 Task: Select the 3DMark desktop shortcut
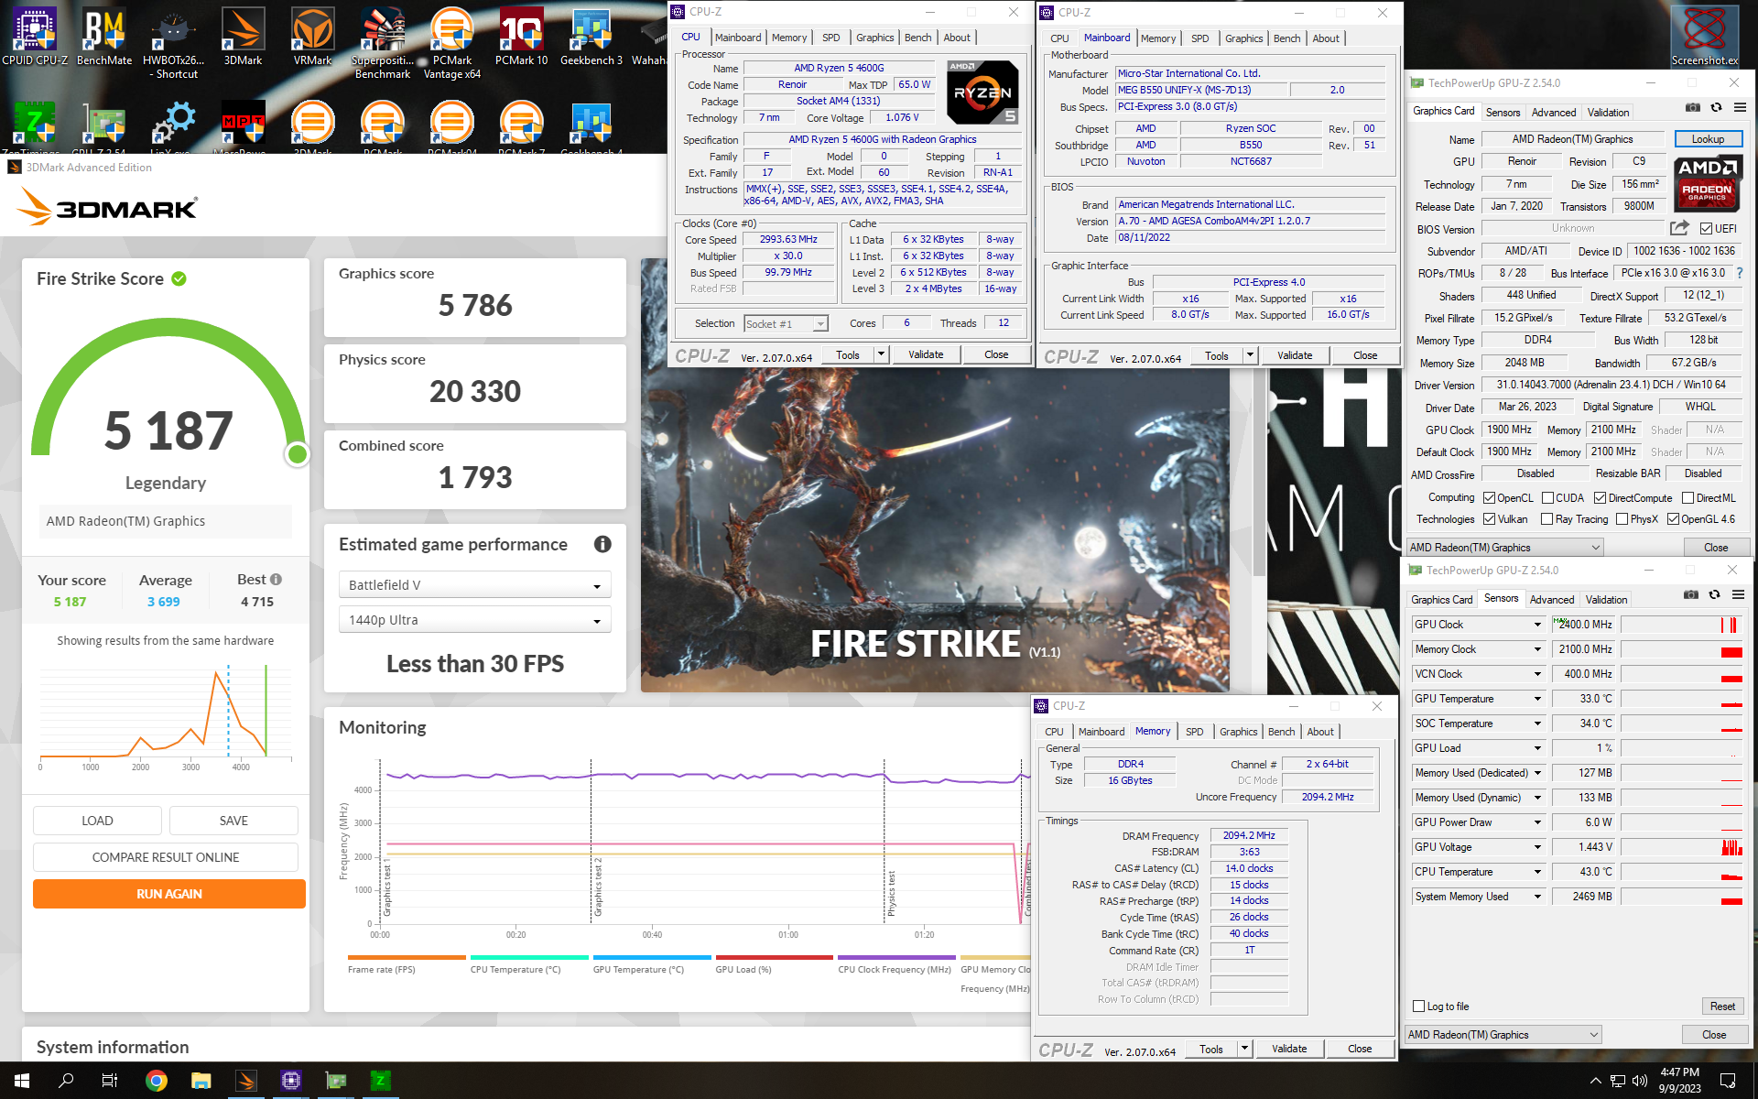244,37
